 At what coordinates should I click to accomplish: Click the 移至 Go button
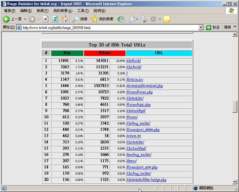[213, 27]
